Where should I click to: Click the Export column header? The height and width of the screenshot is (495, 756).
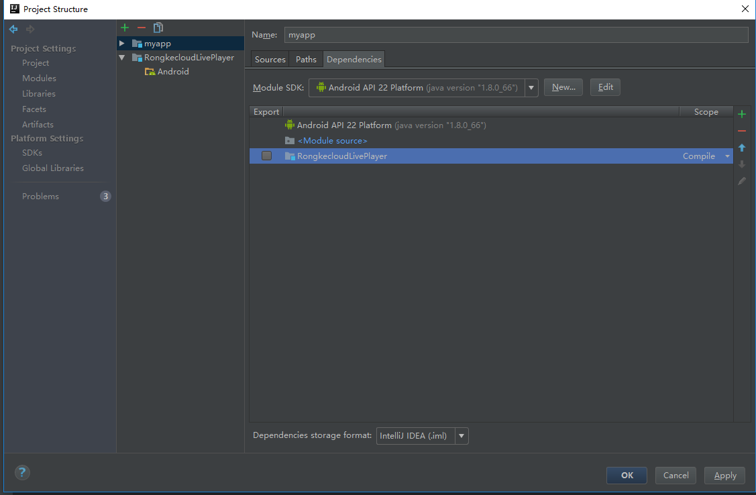(x=266, y=112)
